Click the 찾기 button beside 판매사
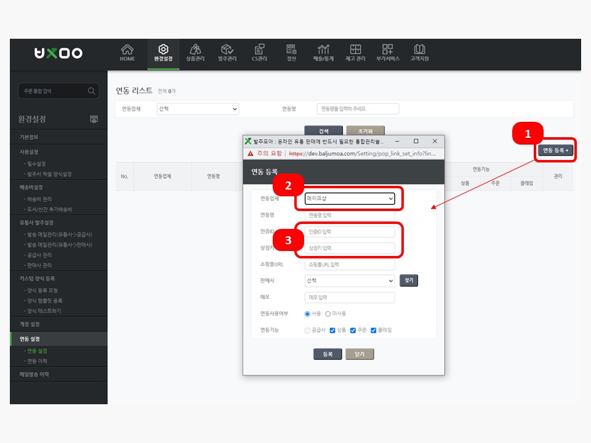 pos(409,281)
